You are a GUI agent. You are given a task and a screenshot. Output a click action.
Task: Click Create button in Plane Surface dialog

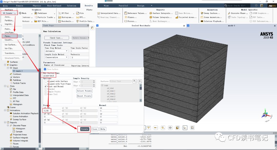(x=84, y=129)
